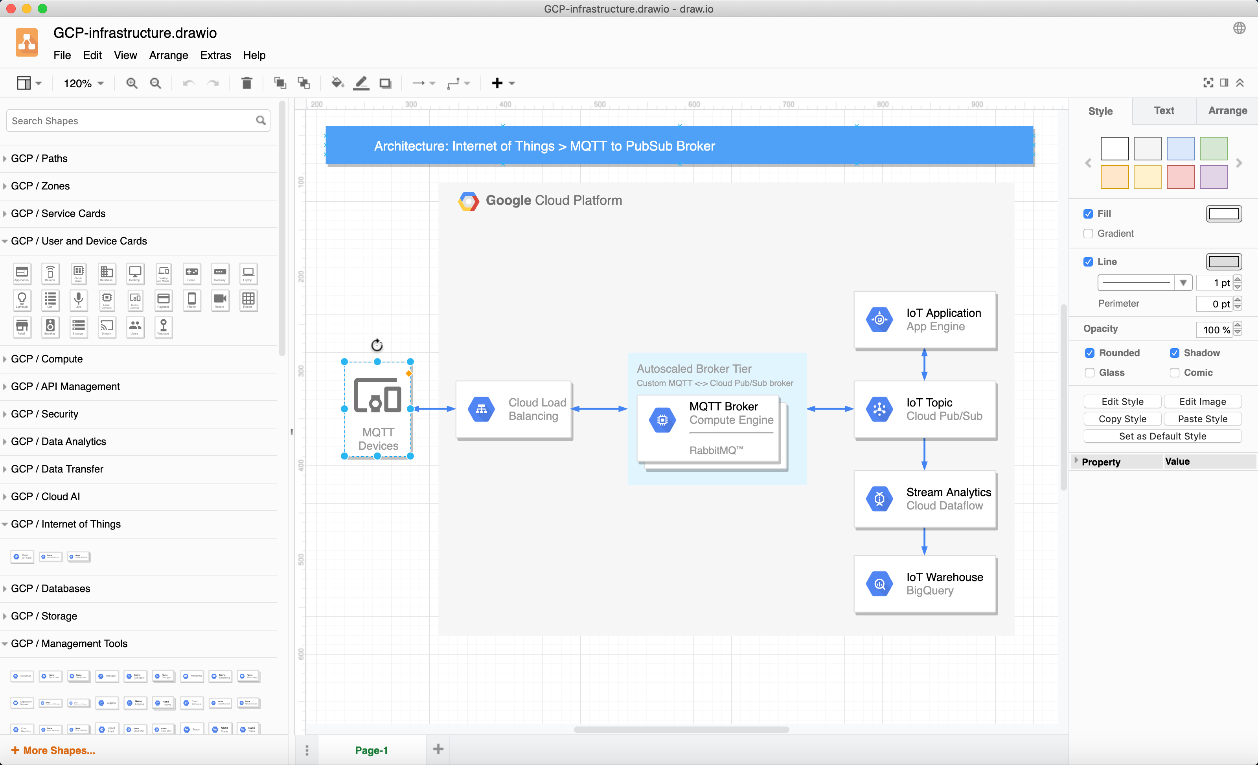Select the Lightbulb device shape
Image resolution: width=1258 pixels, height=765 pixels.
(22, 301)
